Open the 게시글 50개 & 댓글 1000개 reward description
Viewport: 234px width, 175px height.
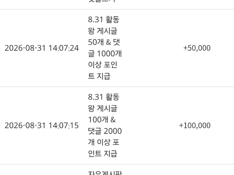(x=105, y=48)
